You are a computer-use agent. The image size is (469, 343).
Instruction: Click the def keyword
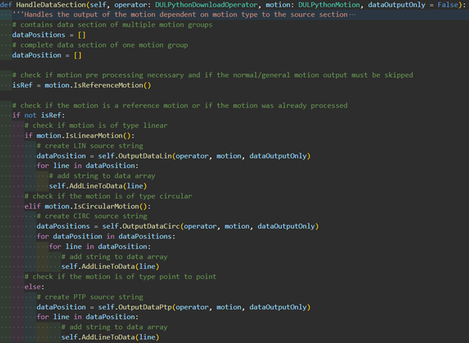pyautogui.click(x=6, y=5)
